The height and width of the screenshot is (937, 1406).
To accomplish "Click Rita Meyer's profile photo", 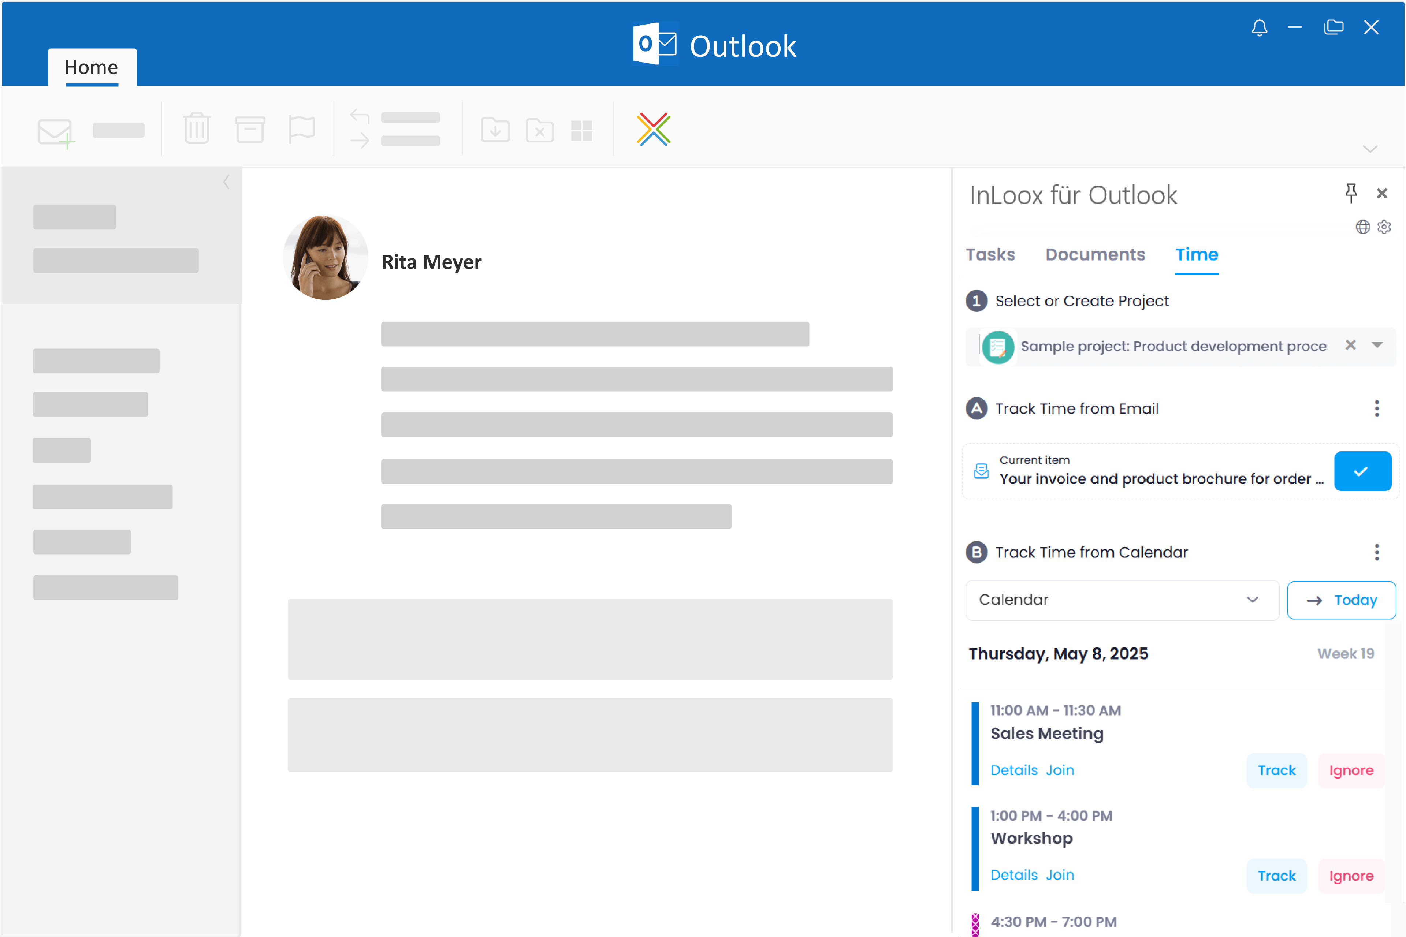I will 325,258.
